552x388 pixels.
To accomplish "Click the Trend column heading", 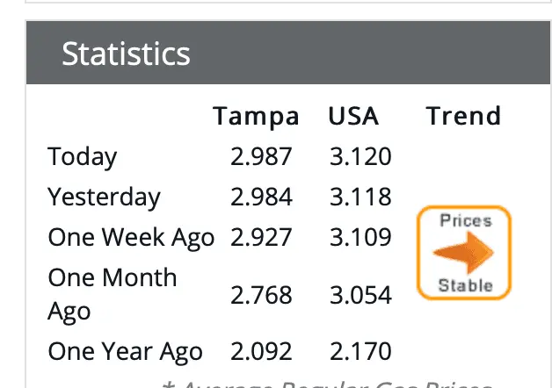I will [463, 117].
